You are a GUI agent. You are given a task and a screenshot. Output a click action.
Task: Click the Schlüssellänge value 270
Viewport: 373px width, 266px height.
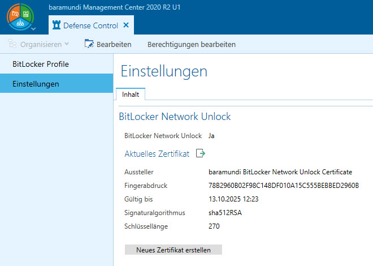(214, 226)
